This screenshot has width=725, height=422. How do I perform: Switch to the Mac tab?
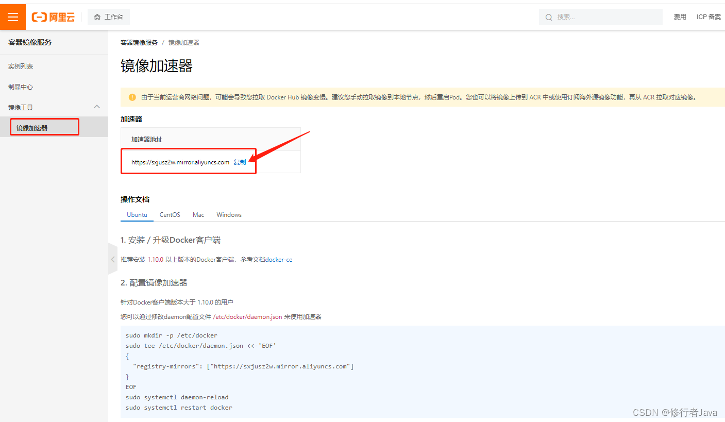coord(198,215)
